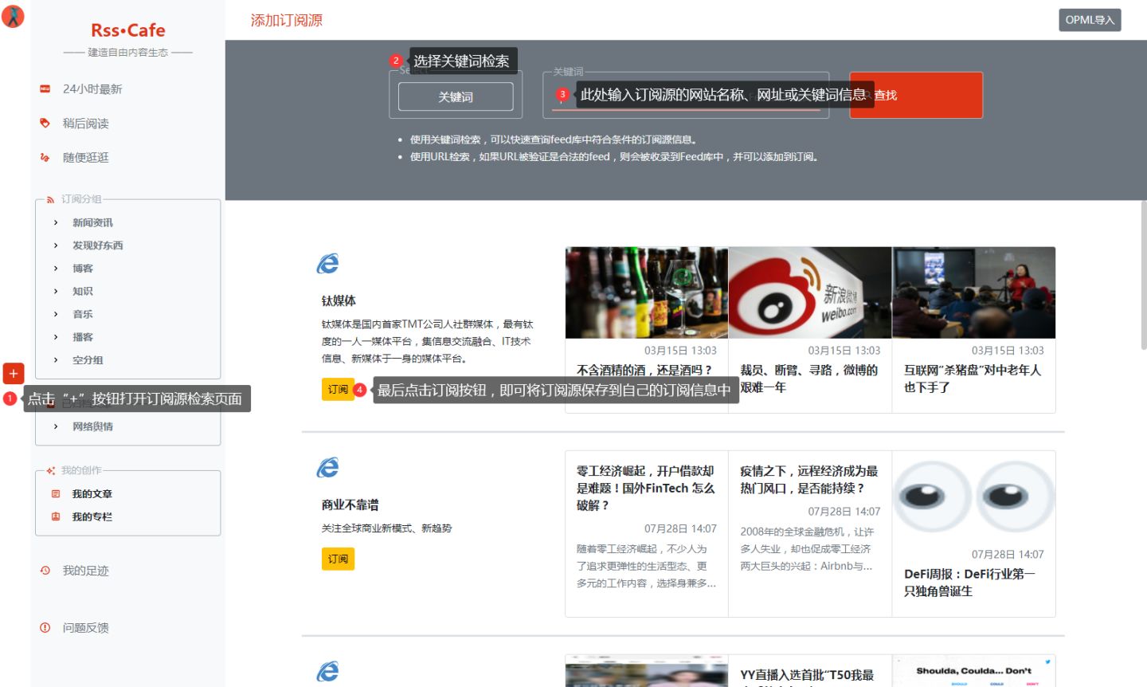Viewport: 1147px width, 687px height.
Task: Open the Weibo logo article thumbnail
Action: 809,293
